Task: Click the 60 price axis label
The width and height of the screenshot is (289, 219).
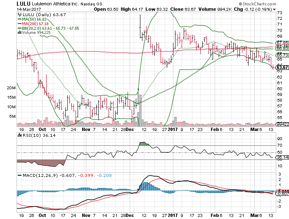Action: pyautogui.click(x=280, y=88)
